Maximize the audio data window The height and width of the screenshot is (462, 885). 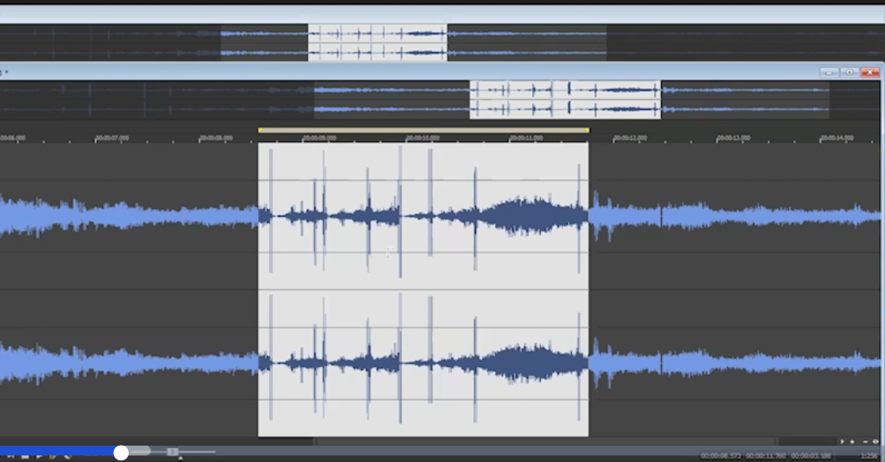tap(850, 73)
